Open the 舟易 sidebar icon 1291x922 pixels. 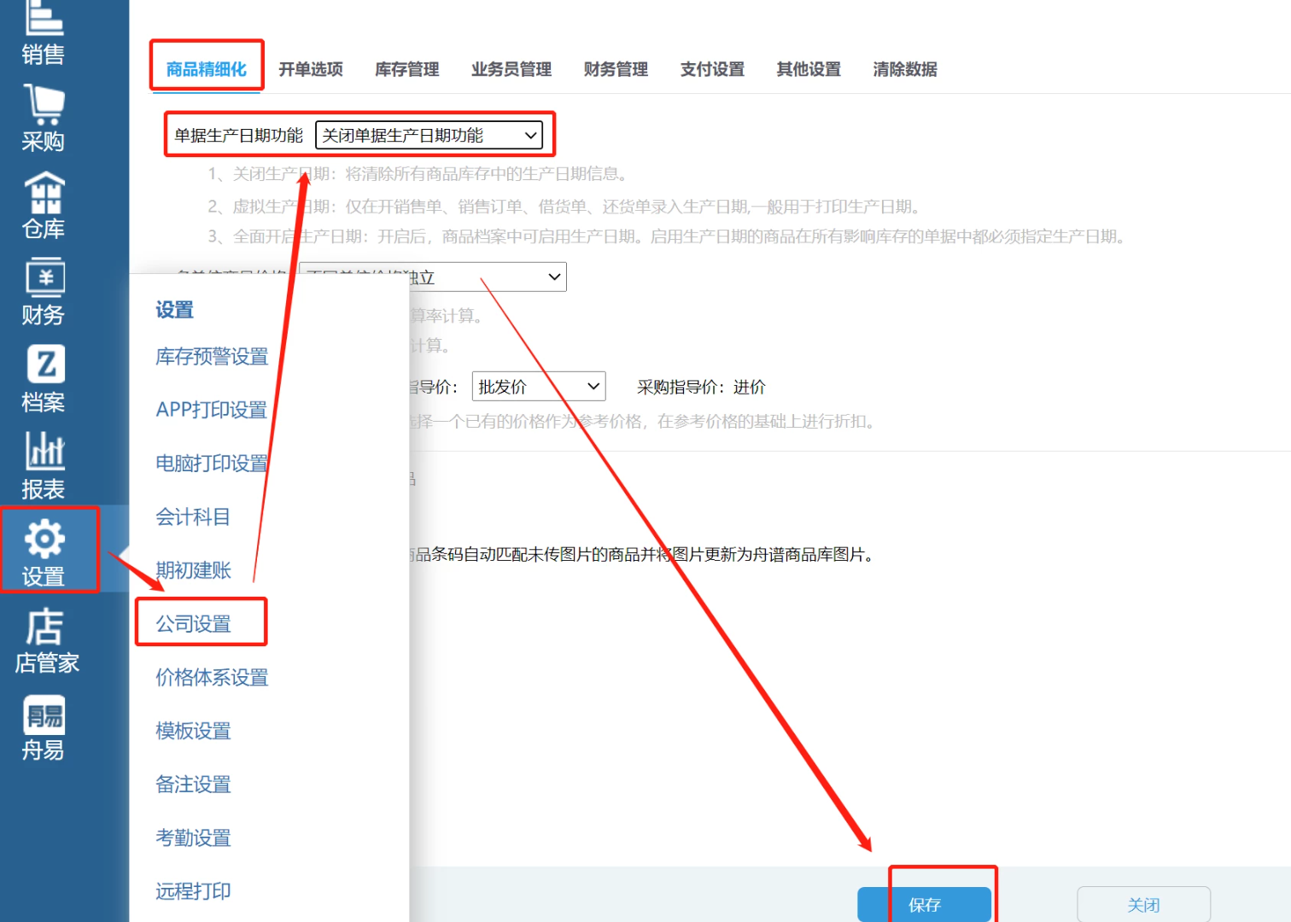pos(43,727)
